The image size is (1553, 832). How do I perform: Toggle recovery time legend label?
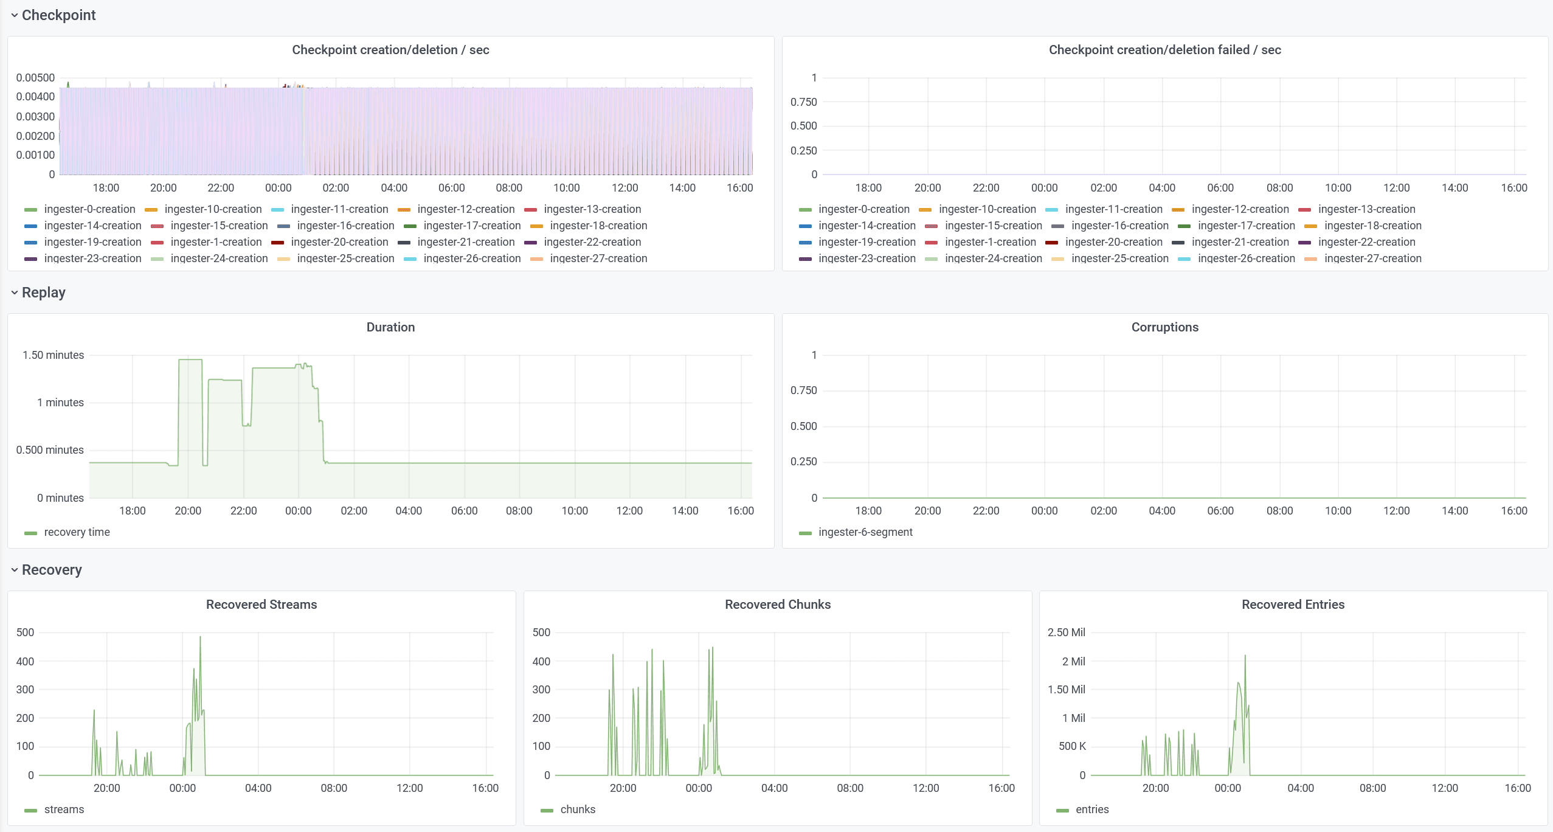(x=77, y=532)
